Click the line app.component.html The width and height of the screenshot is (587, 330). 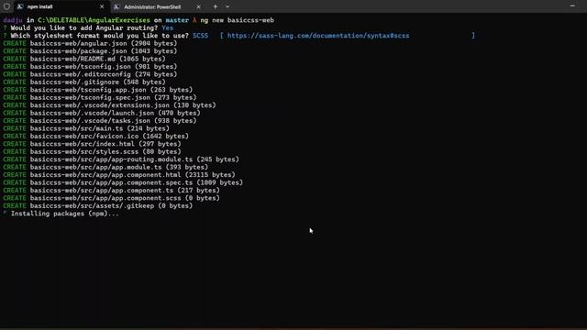click(x=119, y=175)
